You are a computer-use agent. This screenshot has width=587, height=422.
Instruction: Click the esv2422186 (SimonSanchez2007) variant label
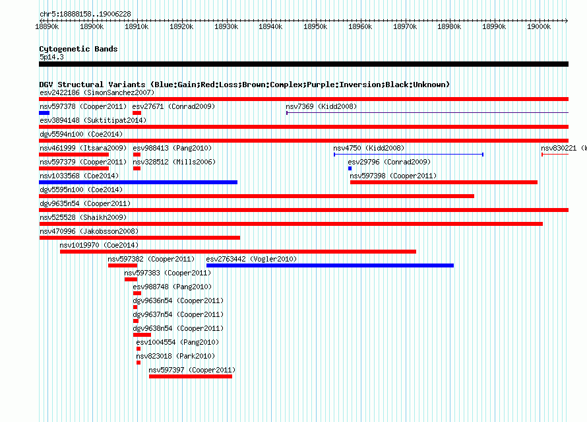pyautogui.click(x=97, y=92)
